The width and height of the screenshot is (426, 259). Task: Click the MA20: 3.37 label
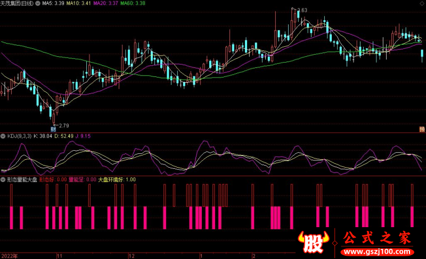[105, 4]
